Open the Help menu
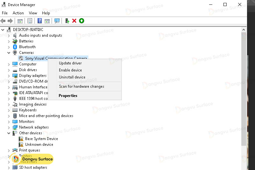This screenshot has width=255, height=170. [x=46, y=13]
